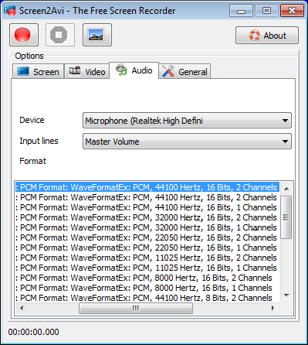Open the About dialog
Viewport: 308px width, 345px height.
click(x=267, y=36)
